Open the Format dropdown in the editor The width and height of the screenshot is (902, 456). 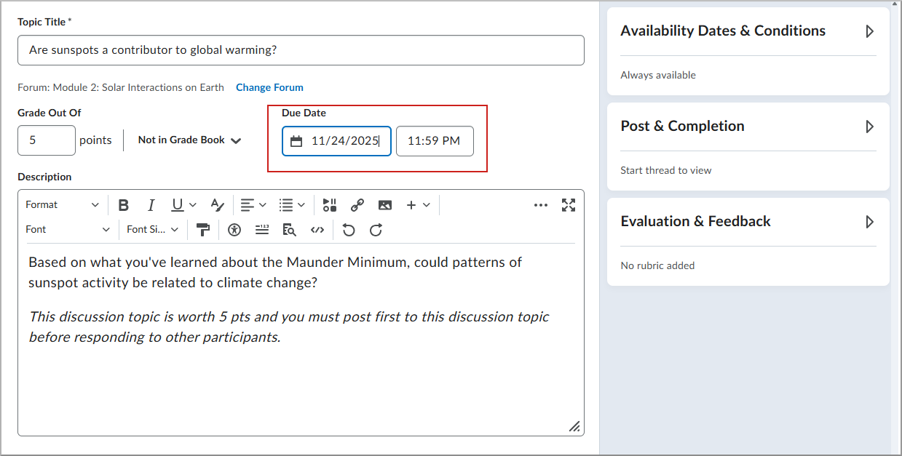point(62,204)
